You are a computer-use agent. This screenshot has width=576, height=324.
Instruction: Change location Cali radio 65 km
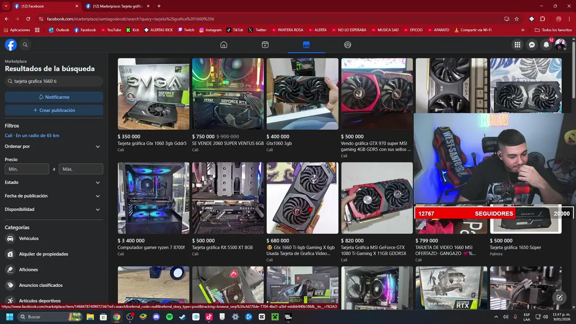tap(32, 135)
